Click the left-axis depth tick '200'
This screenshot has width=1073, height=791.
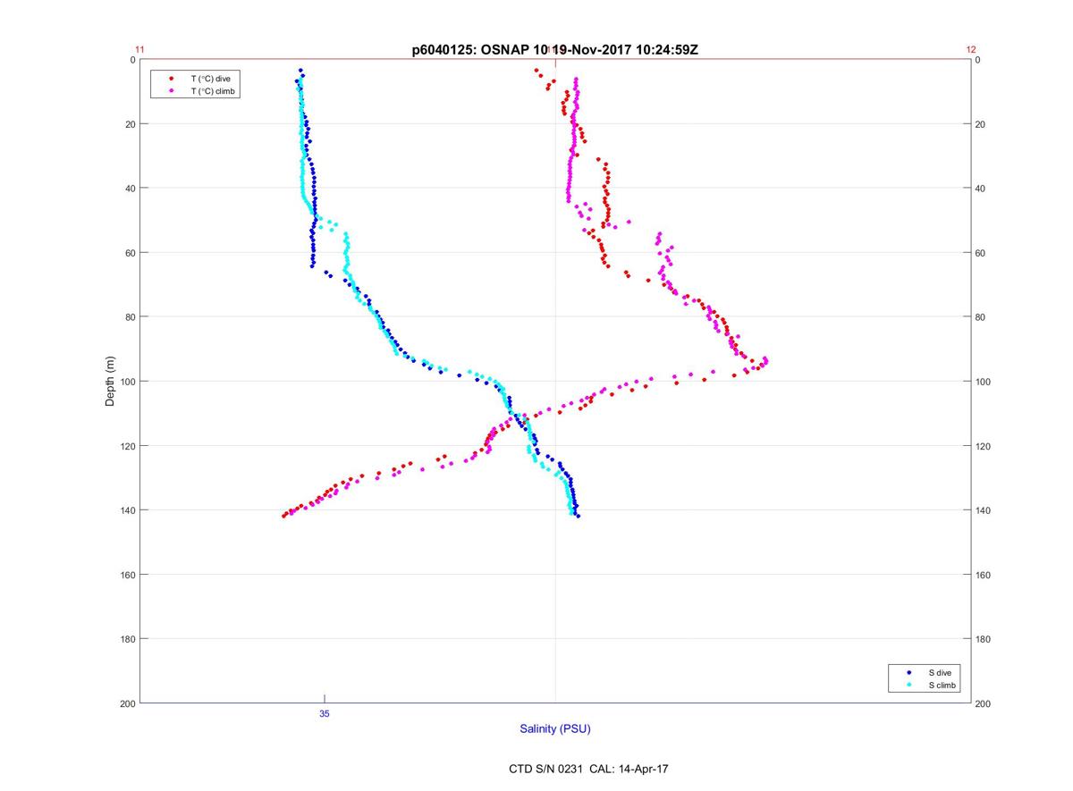click(127, 703)
